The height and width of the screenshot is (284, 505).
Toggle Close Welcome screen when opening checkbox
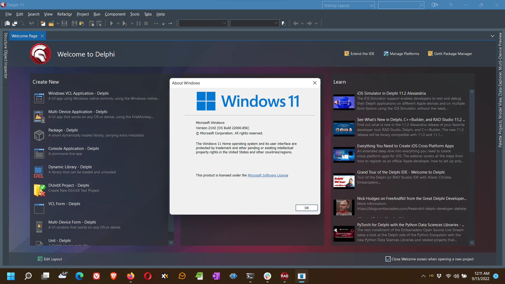(x=388, y=259)
